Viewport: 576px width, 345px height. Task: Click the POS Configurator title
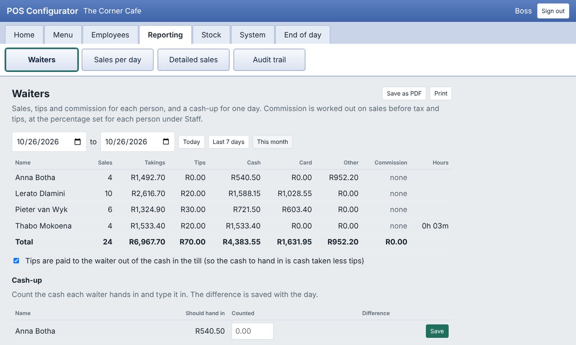pyautogui.click(x=42, y=11)
